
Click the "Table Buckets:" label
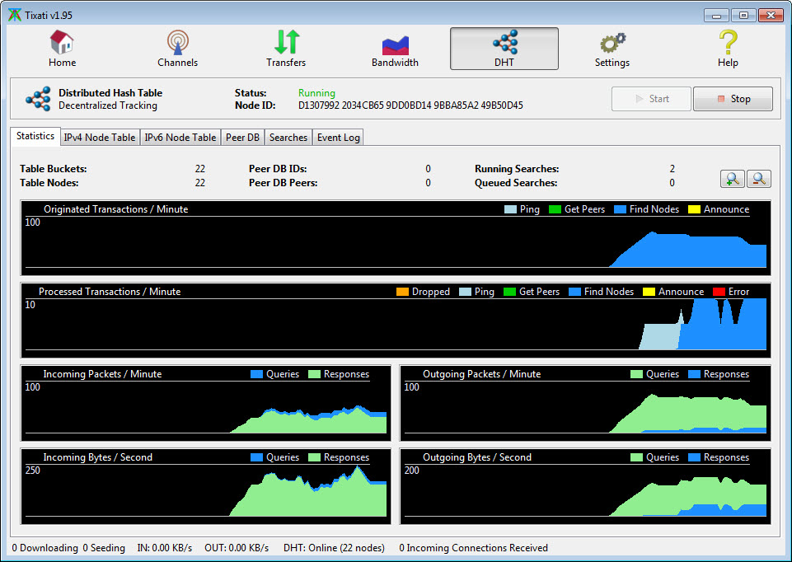click(54, 169)
